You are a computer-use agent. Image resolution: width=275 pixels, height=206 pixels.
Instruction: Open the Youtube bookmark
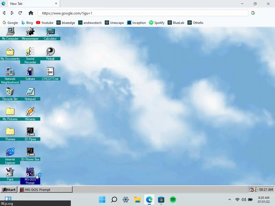click(45, 23)
